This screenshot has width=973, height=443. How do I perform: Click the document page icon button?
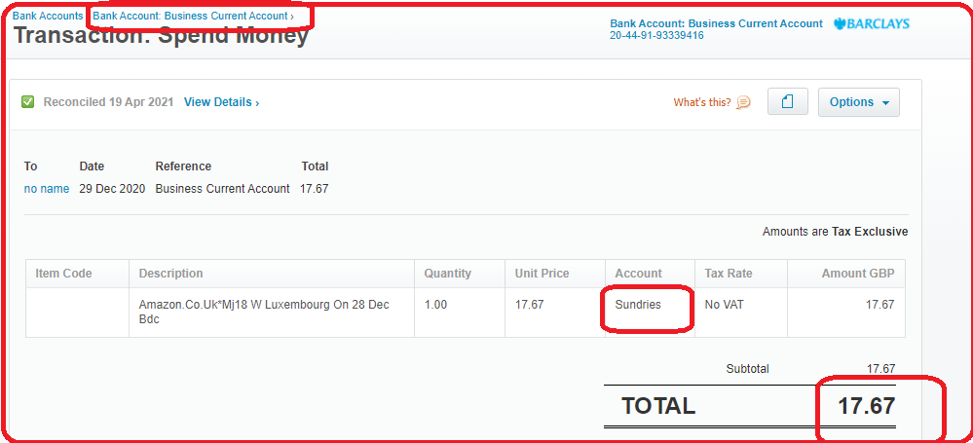tap(788, 102)
